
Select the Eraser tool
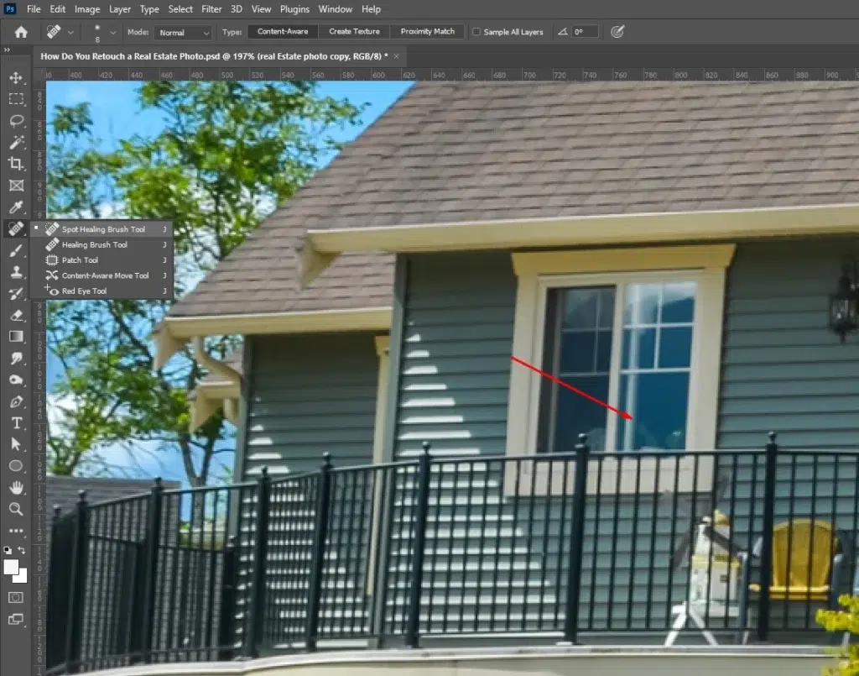click(x=15, y=315)
